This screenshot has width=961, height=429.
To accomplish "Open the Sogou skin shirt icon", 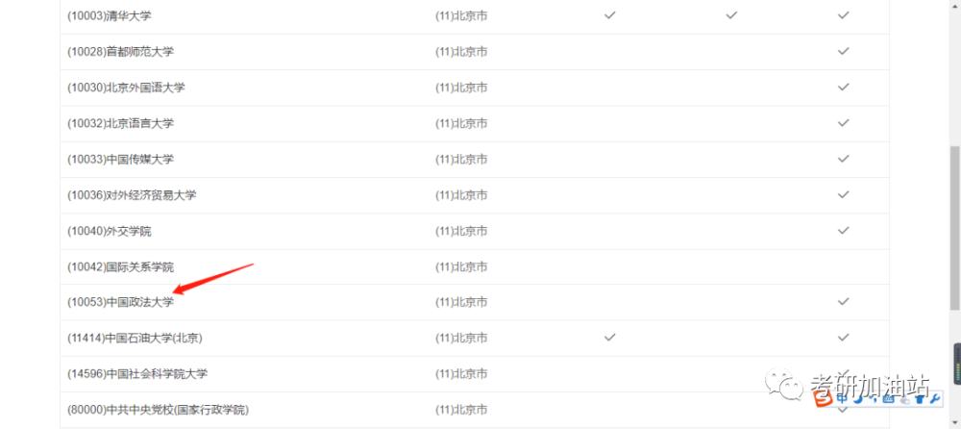I will (x=920, y=399).
